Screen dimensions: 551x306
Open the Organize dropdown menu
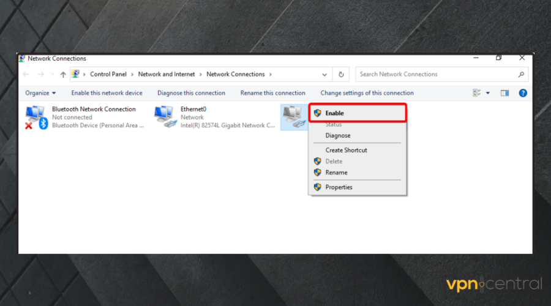pyautogui.click(x=40, y=93)
